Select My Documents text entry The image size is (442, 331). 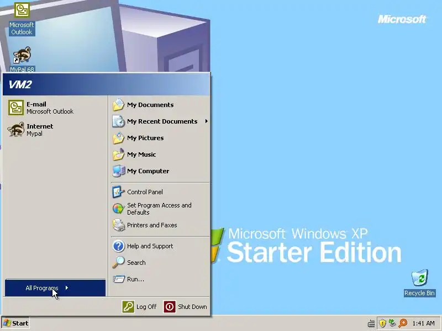[150, 105]
